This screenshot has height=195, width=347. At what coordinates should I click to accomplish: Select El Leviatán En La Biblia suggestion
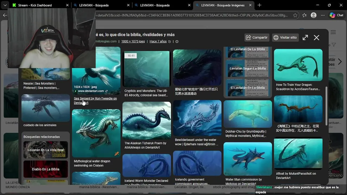[x=248, y=88]
